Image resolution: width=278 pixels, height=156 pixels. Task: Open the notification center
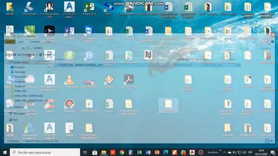tap(273, 152)
